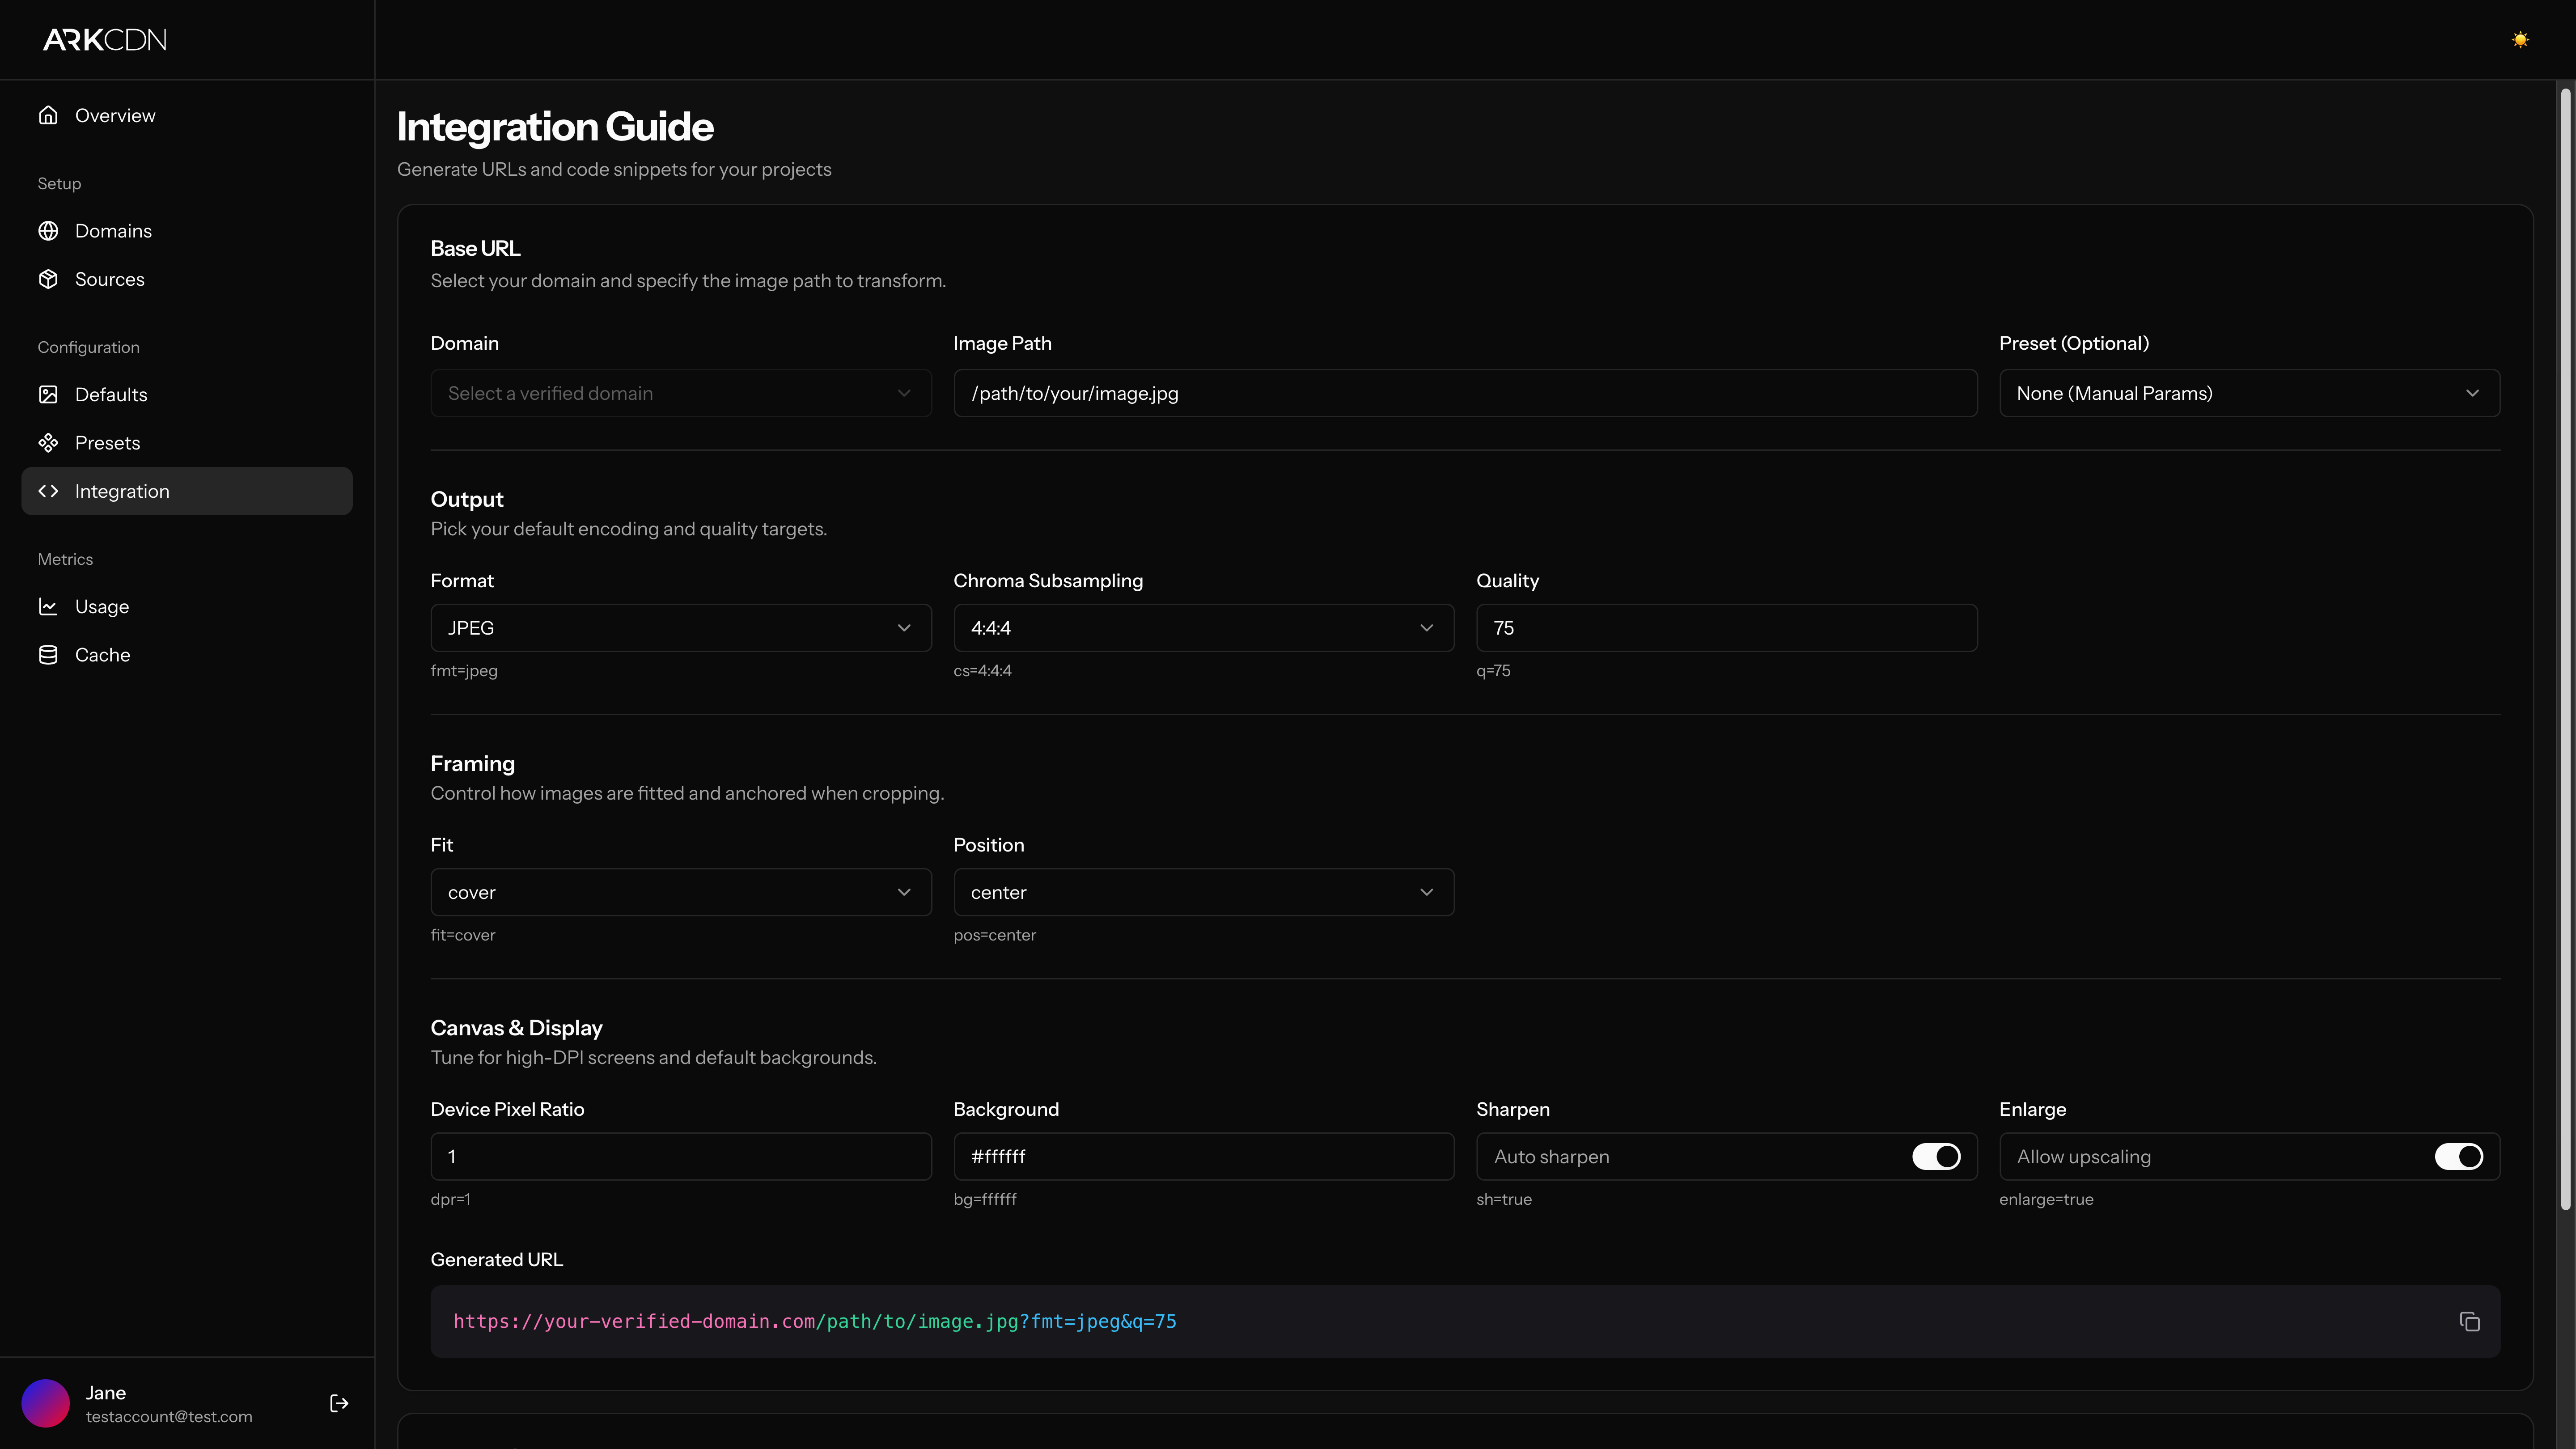
Task: Click the Domains globe icon
Action: click(48, 231)
